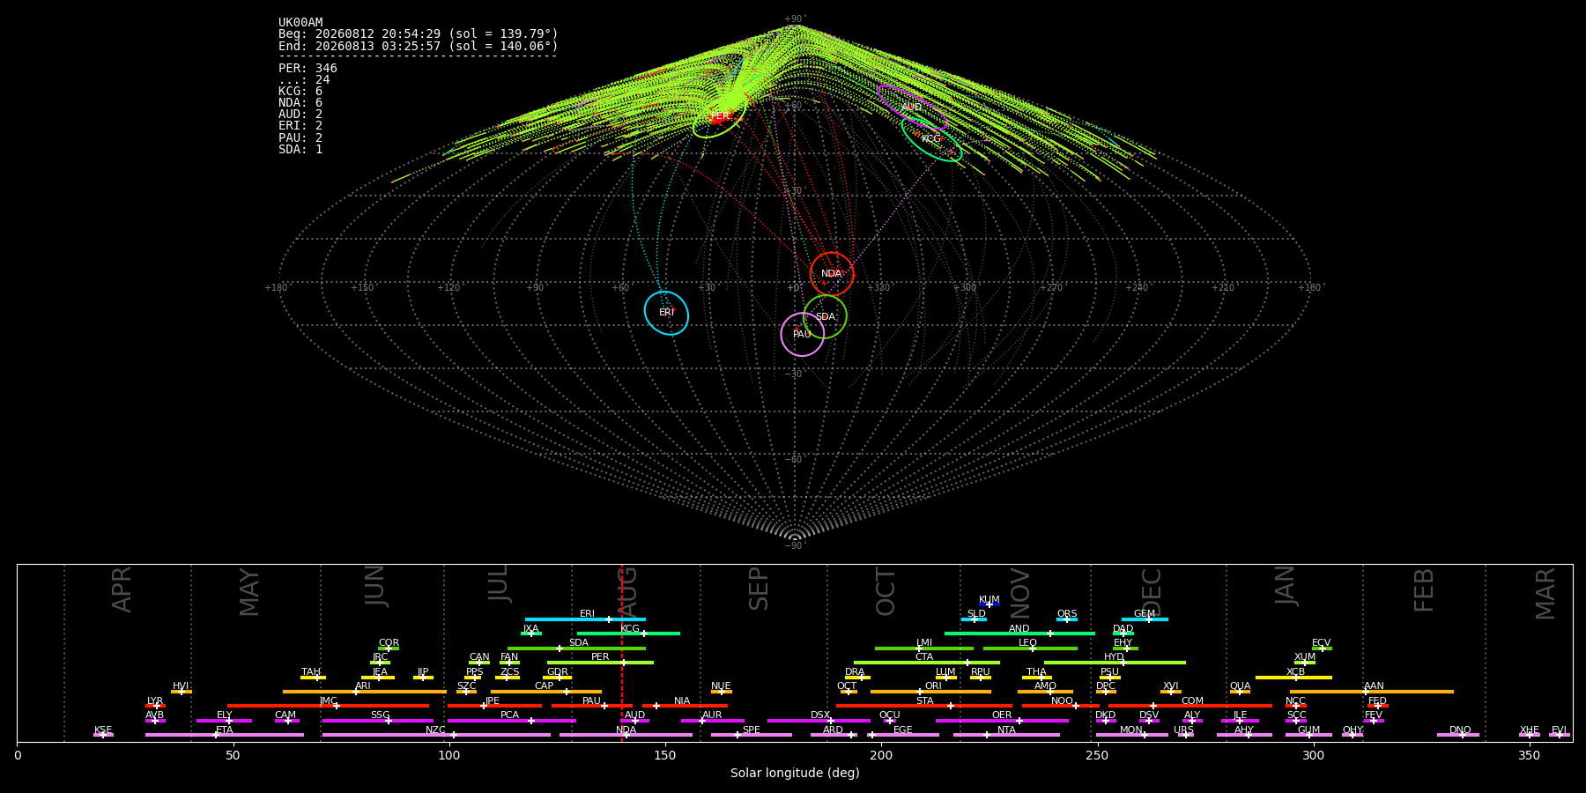1586x793 pixels.
Task: Click the Solar longitude axis label
Action: click(x=795, y=773)
